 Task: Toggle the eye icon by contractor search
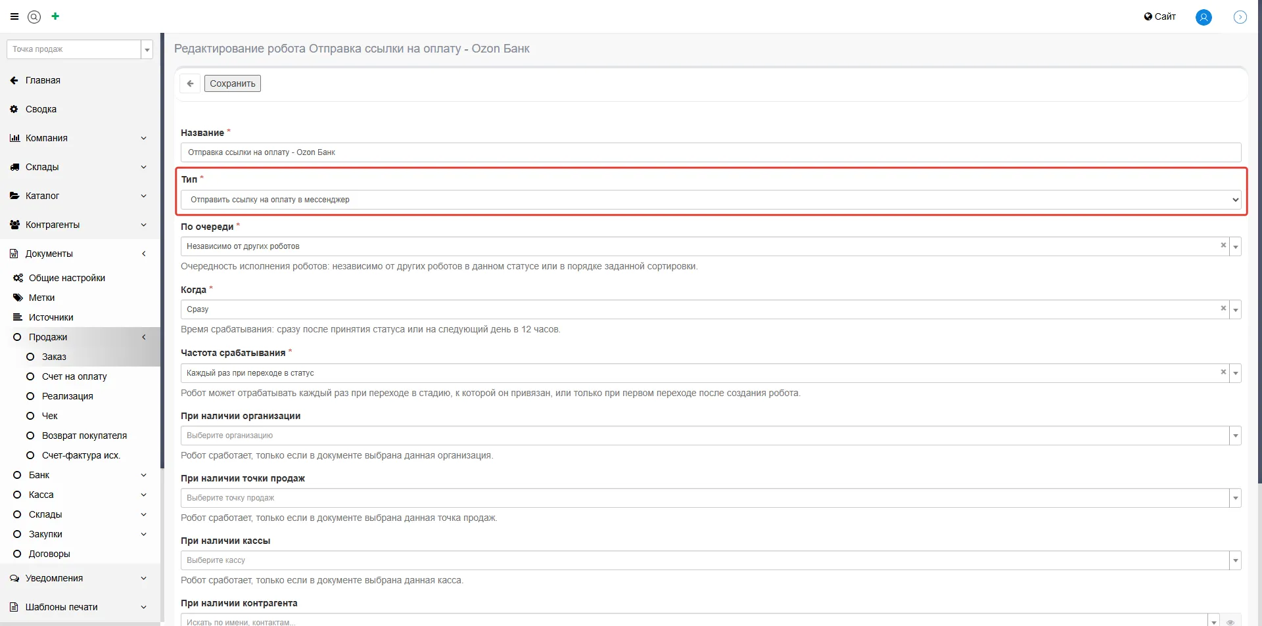[x=1230, y=621]
